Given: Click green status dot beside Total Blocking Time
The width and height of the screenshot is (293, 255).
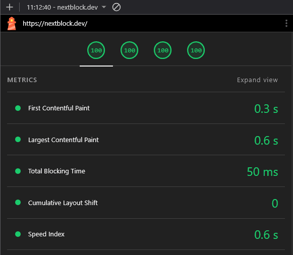Looking at the screenshot, I should (x=18, y=171).
